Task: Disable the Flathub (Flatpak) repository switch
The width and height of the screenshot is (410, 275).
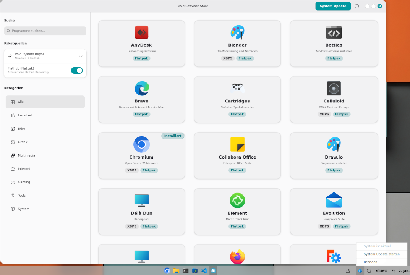Action: tap(77, 70)
